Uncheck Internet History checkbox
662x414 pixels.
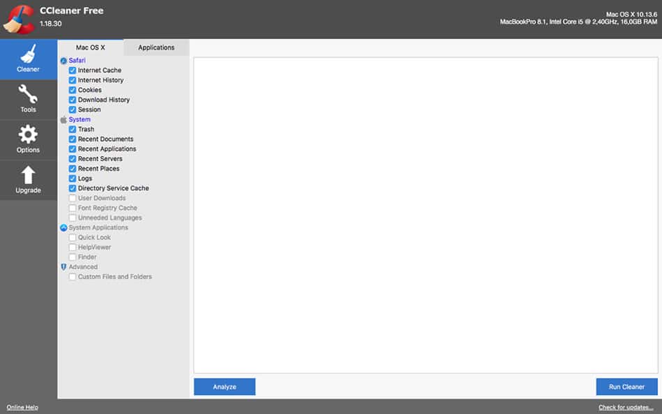click(x=72, y=80)
